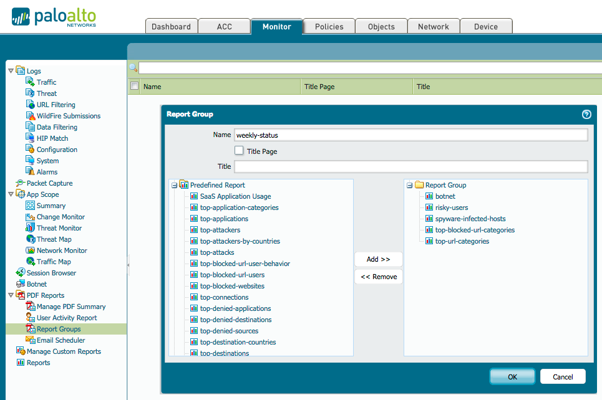The height and width of the screenshot is (400, 602).
Task: Click the Packet Capture icon
Action: coord(20,183)
